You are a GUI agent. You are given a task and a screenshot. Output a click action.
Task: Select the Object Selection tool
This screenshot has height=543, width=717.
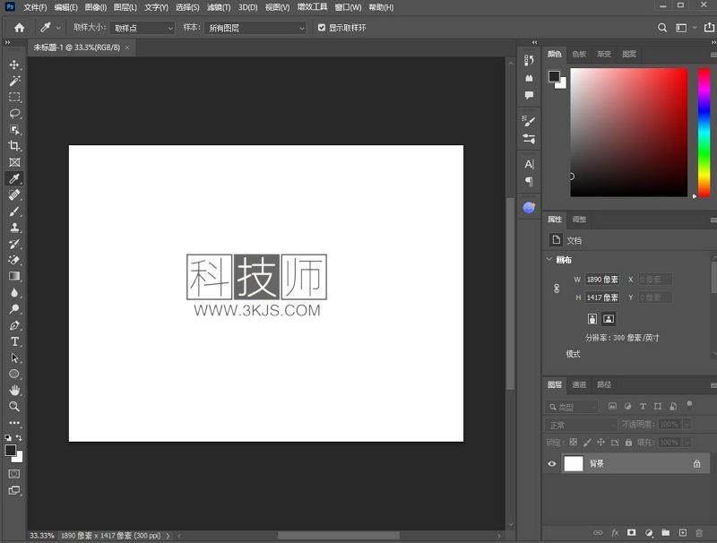point(14,130)
